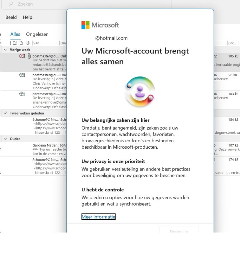This screenshot has height=253, width=240.
Task: Click the search magnifier icon
Action: 10,4
